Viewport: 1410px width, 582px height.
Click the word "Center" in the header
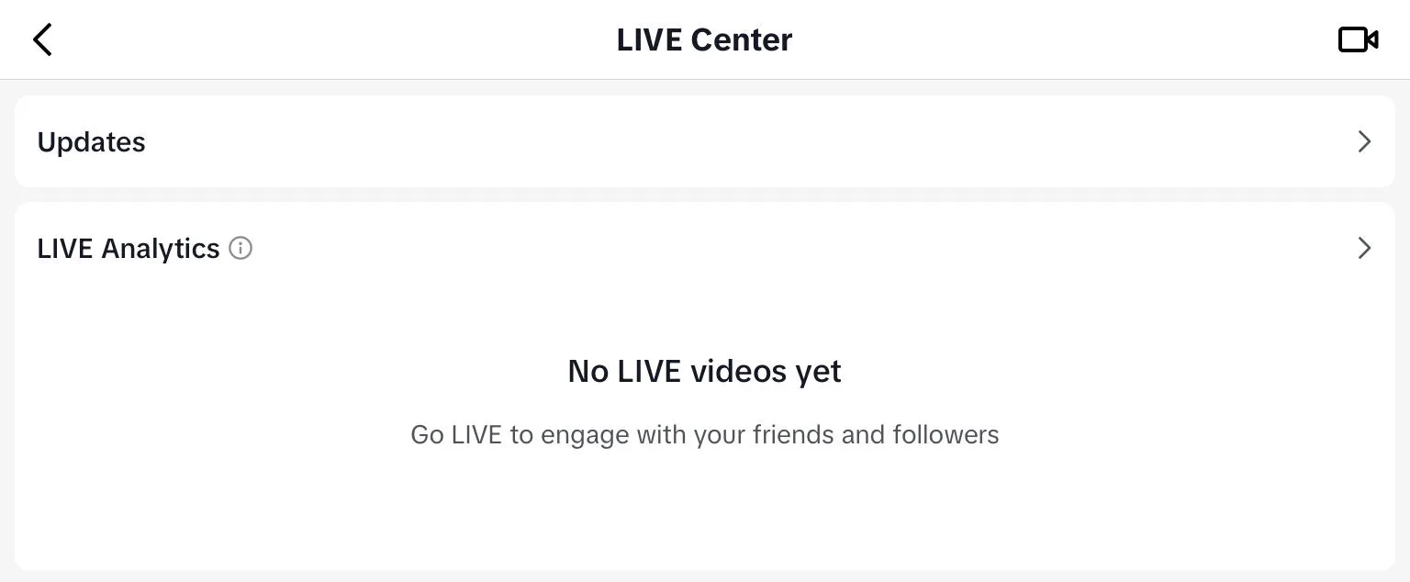[x=741, y=39]
